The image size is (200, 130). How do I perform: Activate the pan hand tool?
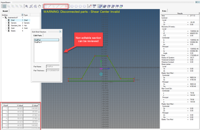click(40, 6)
